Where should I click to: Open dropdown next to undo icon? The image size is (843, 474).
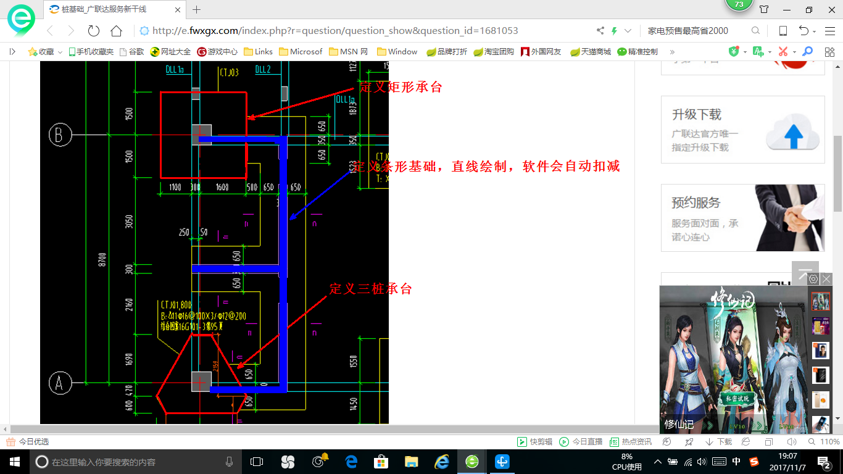click(815, 31)
